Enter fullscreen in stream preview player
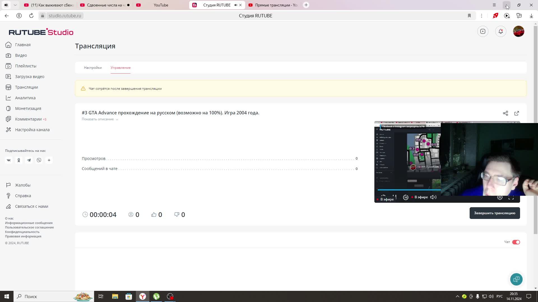The height and width of the screenshot is (302, 538). pyautogui.click(x=511, y=197)
